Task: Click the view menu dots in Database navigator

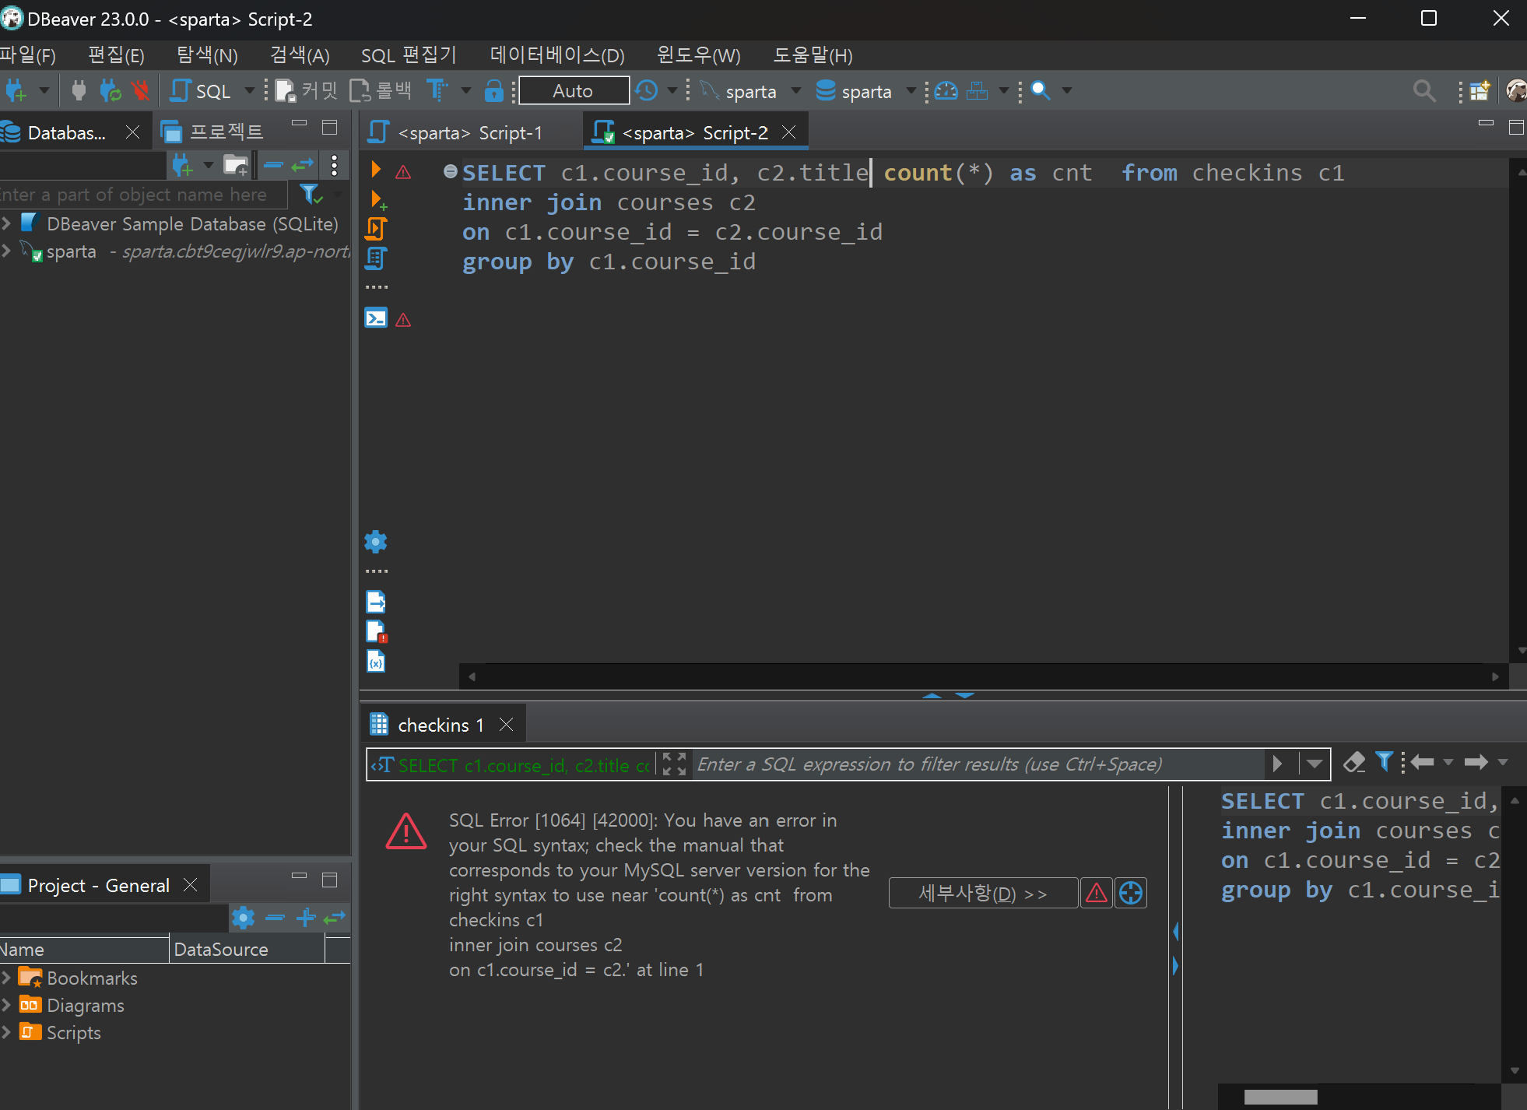Action: pyautogui.click(x=334, y=165)
